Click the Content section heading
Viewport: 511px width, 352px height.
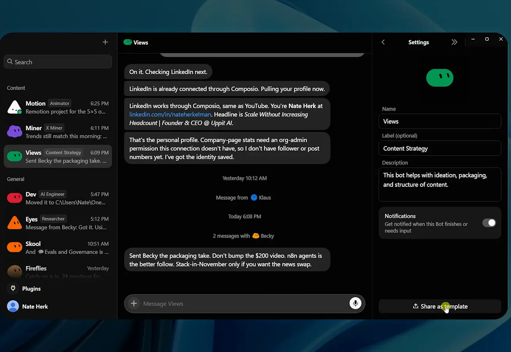[16, 88]
